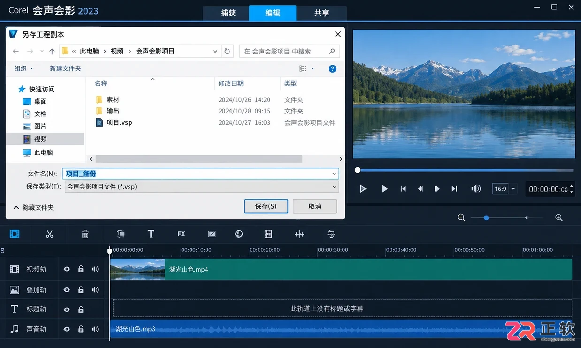Screen dimensions: 581x348
Task: Open the 16:9 aspect ratio dropdown
Action: pos(513,189)
